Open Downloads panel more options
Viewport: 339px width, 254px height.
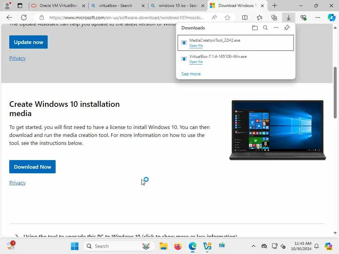coord(276,28)
